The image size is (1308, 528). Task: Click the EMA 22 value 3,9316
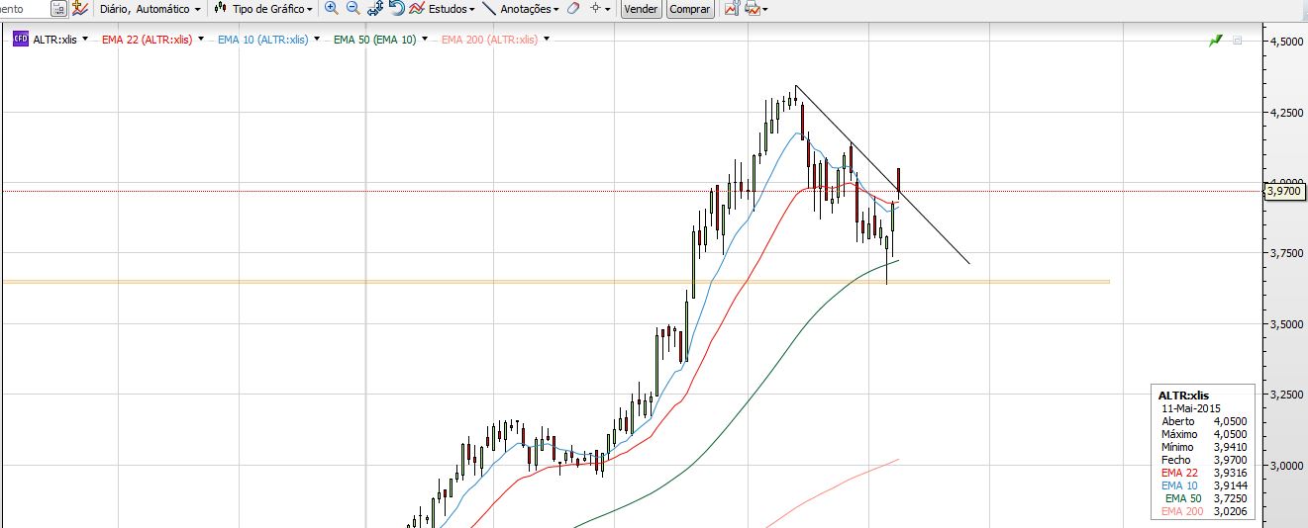tap(1230, 473)
